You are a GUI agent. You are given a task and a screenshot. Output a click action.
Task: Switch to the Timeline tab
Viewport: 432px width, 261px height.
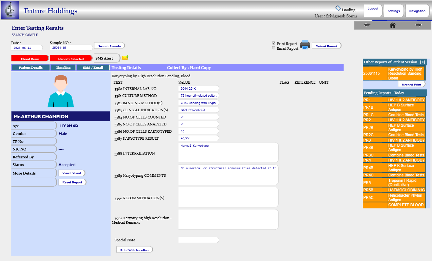click(x=63, y=67)
